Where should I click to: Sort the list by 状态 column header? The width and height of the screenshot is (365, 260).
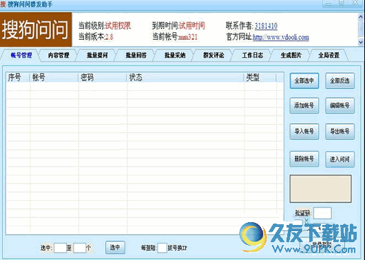(x=185, y=77)
